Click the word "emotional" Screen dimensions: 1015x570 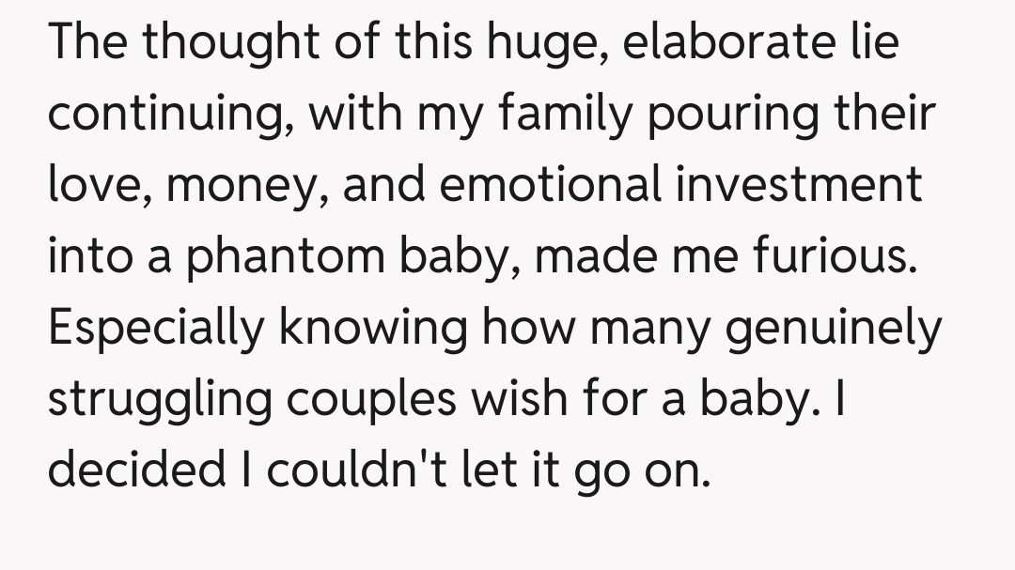(x=552, y=185)
